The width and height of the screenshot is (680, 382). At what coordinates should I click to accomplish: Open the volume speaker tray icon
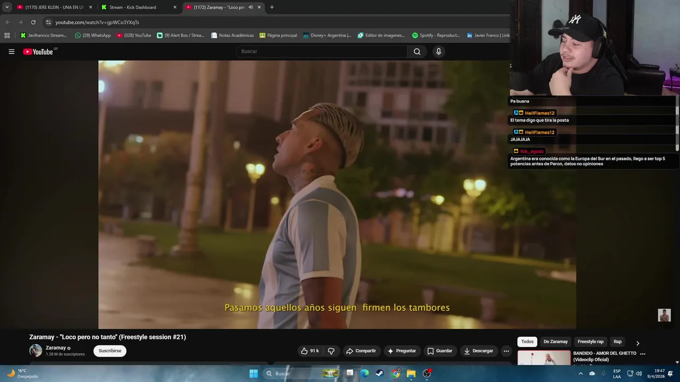pos(639,374)
